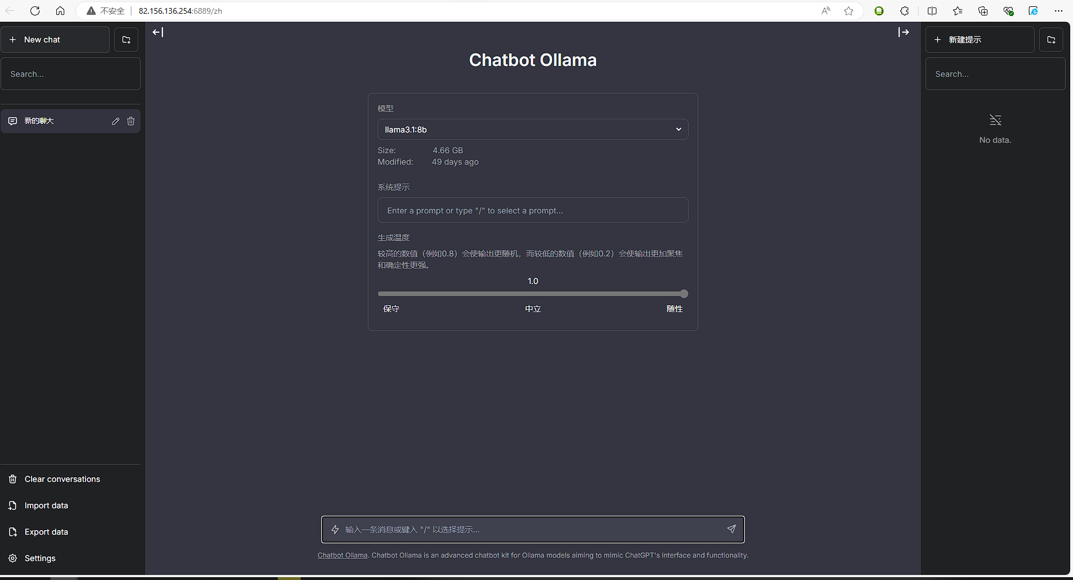This screenshot has width=1073, height=580.
Task: Click 新建提示 new prompt button
Action: [980, 40]
